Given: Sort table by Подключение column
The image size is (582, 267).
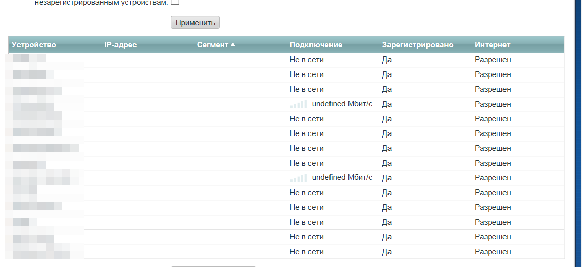Looking at the screenshot, I should coord(316,45).
